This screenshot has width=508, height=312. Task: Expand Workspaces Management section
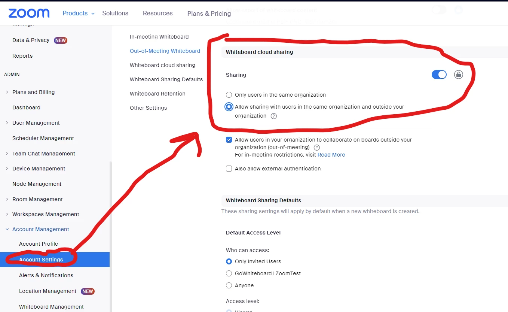click(7, 214)
